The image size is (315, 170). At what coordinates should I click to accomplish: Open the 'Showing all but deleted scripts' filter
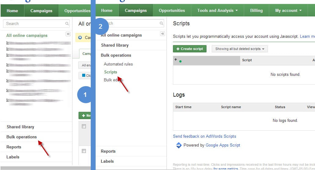240,49
